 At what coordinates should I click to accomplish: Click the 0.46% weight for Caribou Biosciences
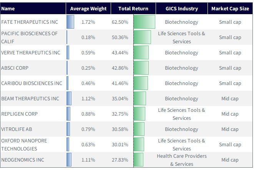click(88, 83)
